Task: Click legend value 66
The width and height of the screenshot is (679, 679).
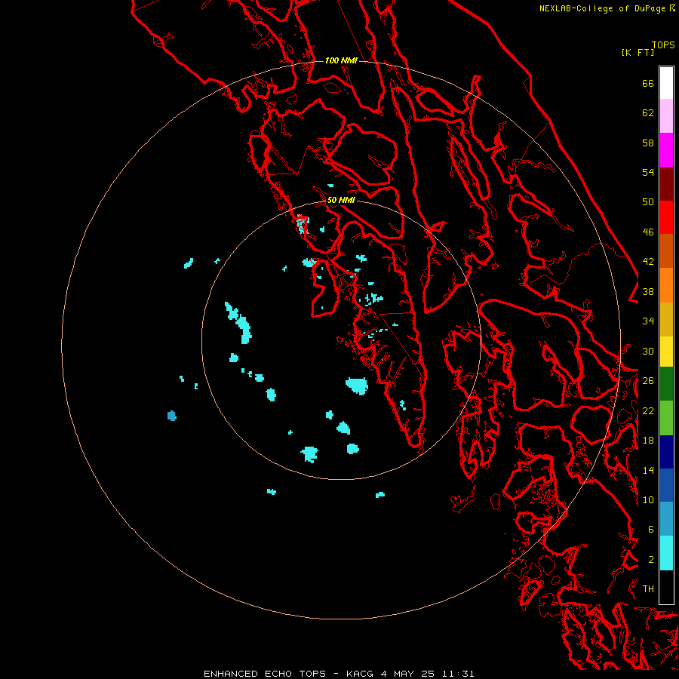Action: [648, 83]
